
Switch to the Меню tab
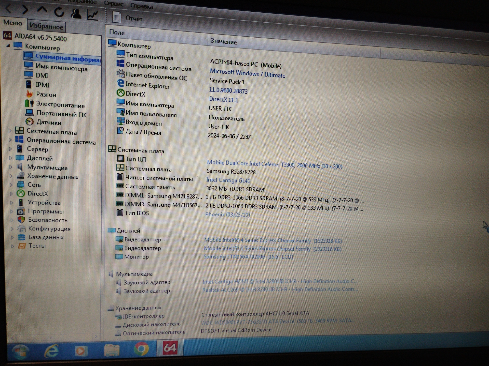[x=13, y=23]
